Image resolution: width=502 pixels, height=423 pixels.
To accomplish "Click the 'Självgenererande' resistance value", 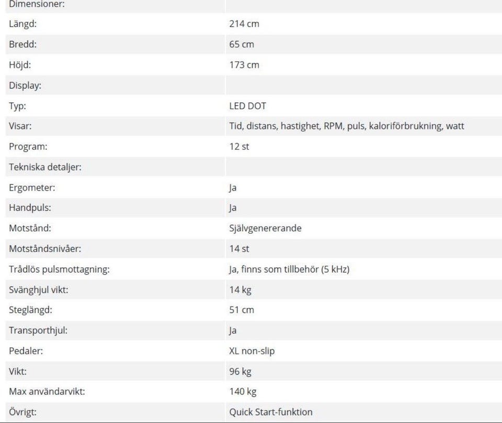I will click(x=265, y=228).
